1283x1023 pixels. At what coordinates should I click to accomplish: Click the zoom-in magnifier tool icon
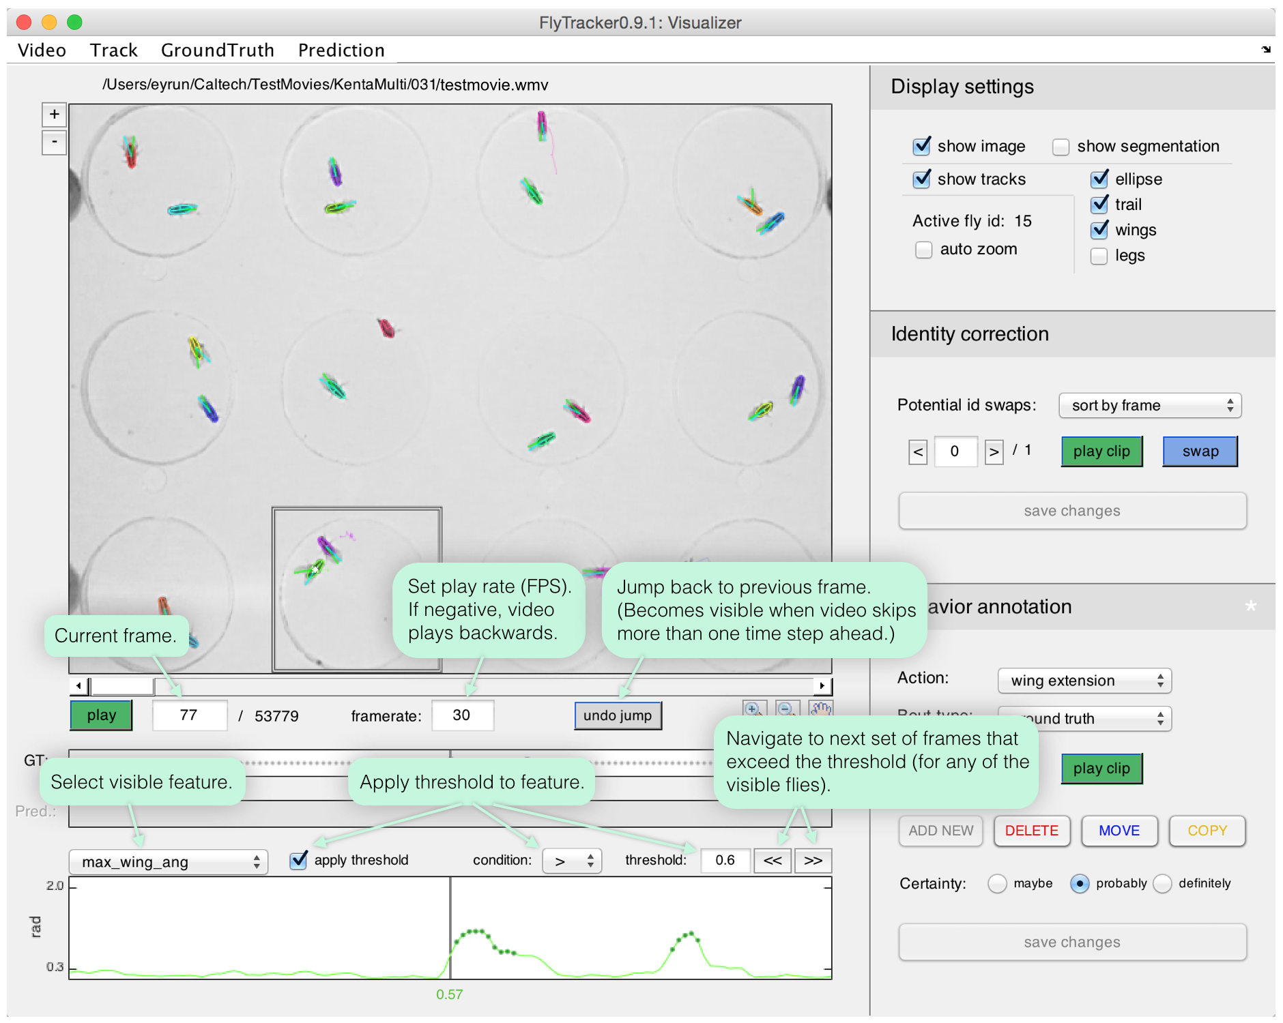point(753,709)
